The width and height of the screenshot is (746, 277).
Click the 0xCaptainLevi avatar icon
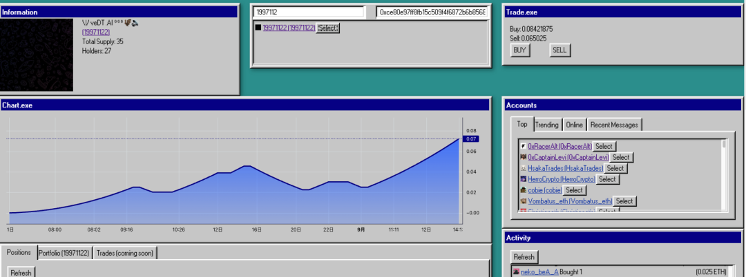tap(524, 157)
